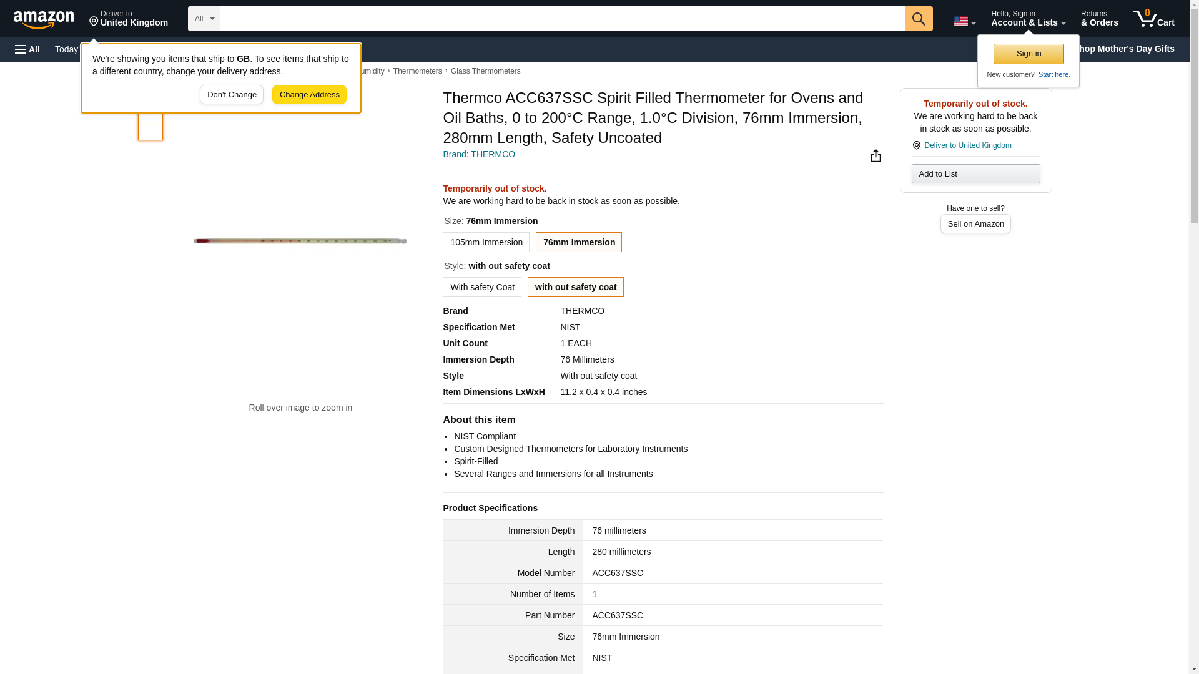Open the Thermometers breadcrumb link
Viewport: 1199px width, 674px height.
[x=417, y=71]
